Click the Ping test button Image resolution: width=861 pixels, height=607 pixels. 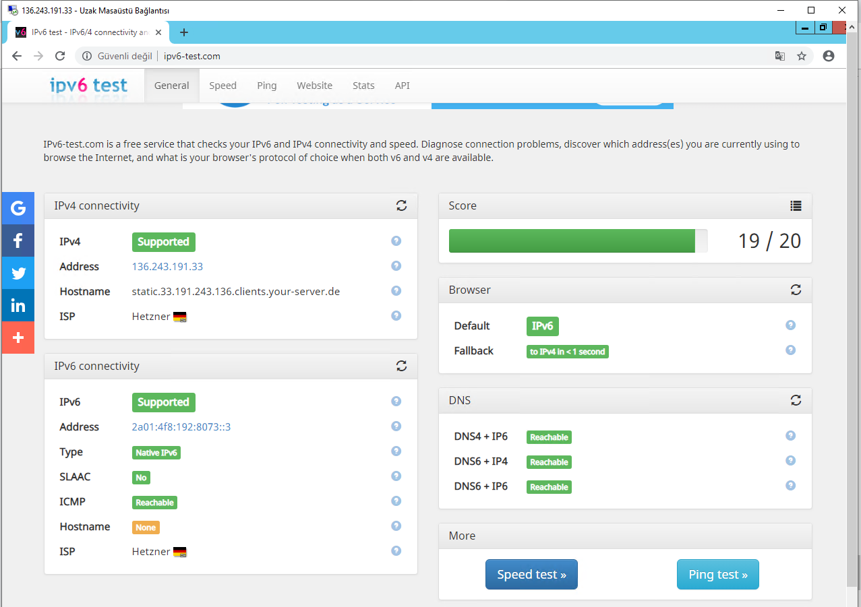tap(718, 575)
